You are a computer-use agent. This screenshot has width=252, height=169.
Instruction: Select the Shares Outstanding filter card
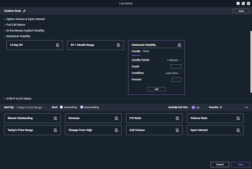tap(32, 118)
